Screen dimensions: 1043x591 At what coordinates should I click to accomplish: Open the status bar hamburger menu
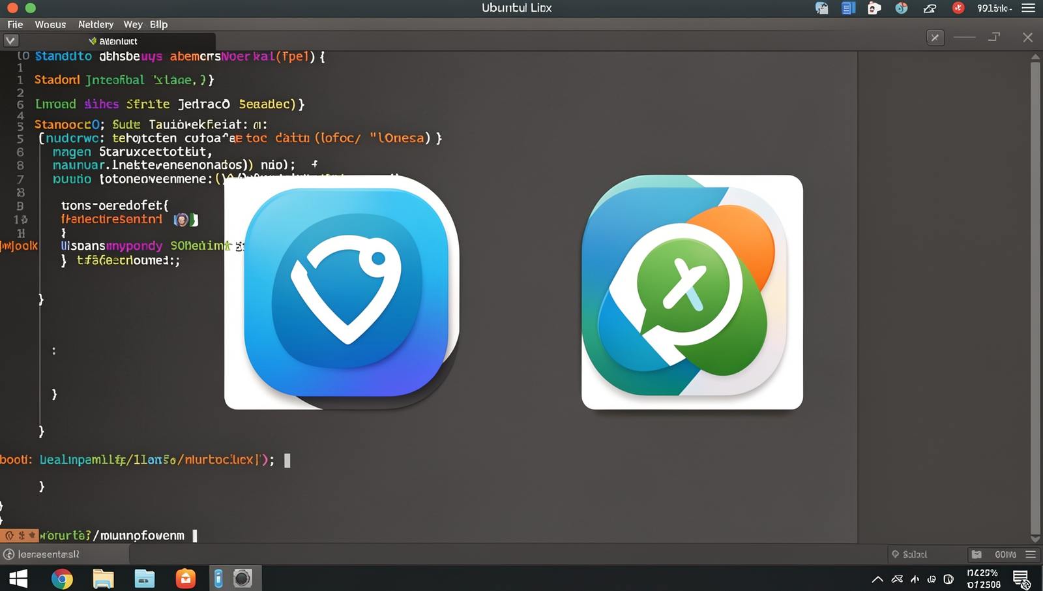[1031, 554]
